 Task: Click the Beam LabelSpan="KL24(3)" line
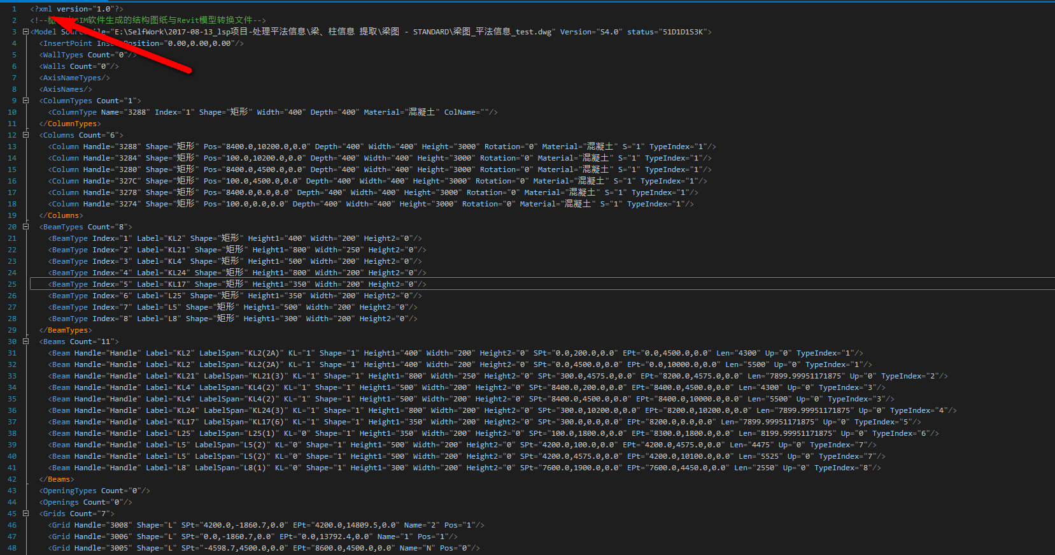click(x=502, y=410)
